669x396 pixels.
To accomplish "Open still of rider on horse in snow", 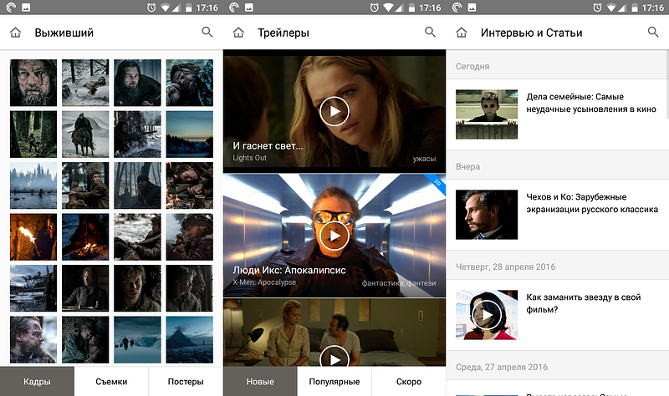I will point(85,135).
